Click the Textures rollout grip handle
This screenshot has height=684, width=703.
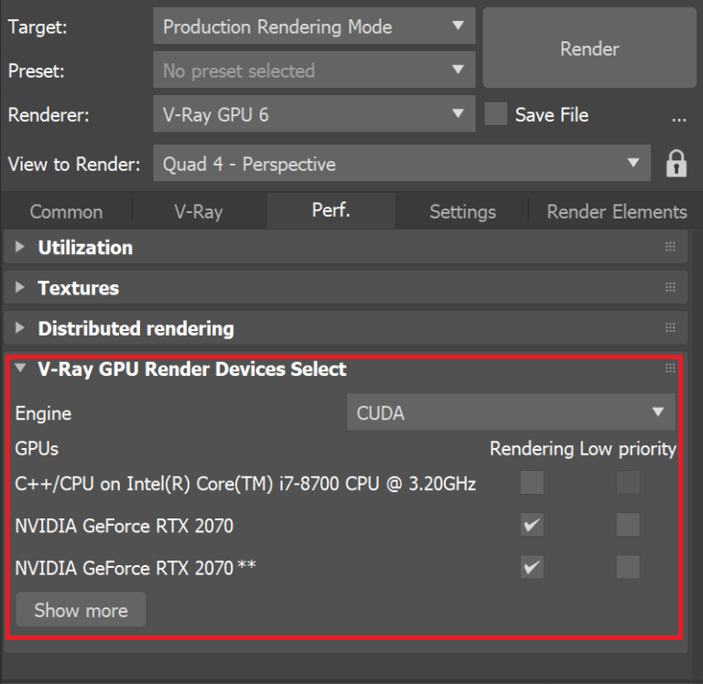pyautogui.click(x=670, y=287)
